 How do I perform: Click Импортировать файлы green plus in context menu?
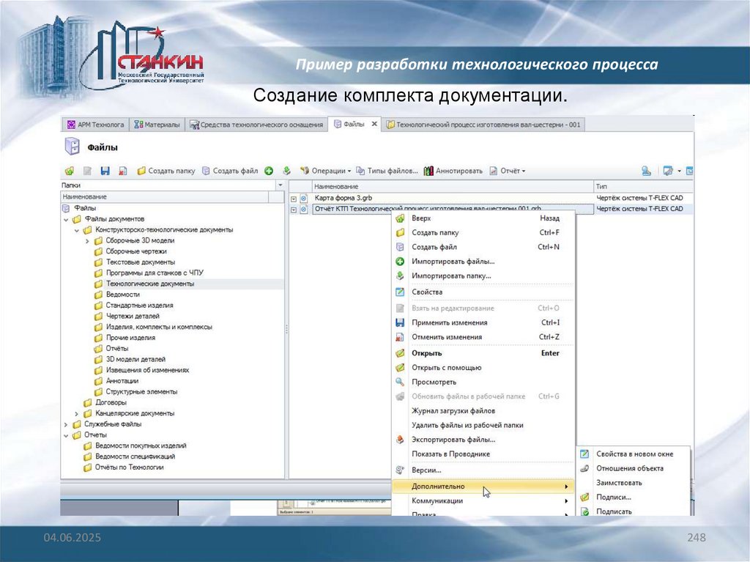click(401, 262)
